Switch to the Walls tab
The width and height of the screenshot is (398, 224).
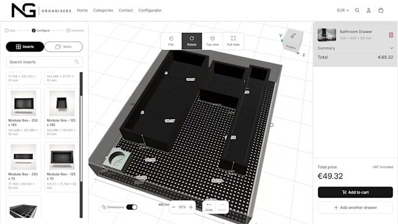63,47
